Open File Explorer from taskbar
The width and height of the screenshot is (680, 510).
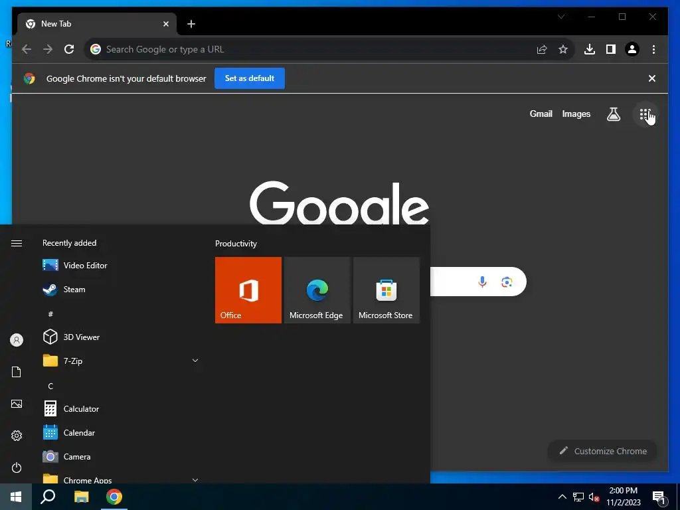(81, 497)
